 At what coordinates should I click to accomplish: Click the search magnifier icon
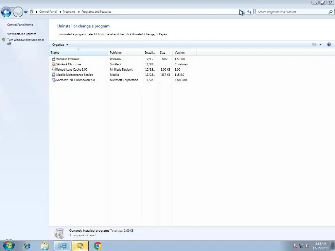[330, 12]
